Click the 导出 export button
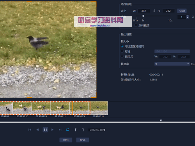The height and width of the screenshot is (146, 195). tap(66, 140)
